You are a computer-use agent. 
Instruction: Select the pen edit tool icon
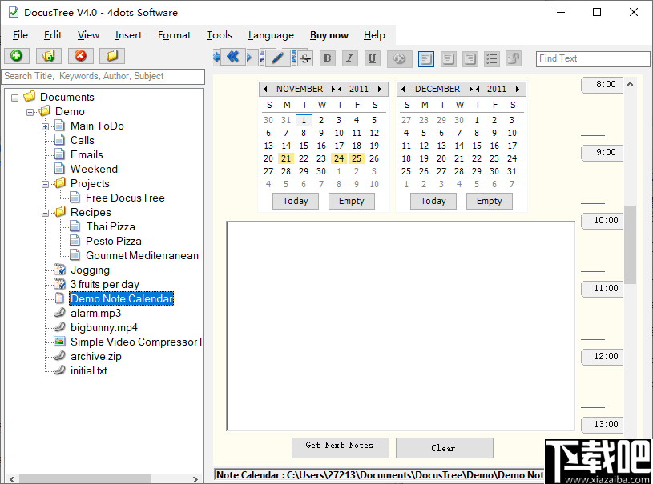pos(278,58)
